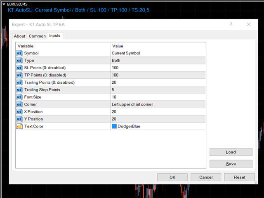
Task: Select the TP Points row icon
Action: [x=19, y=75]
